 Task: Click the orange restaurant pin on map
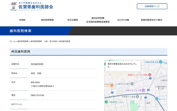(111, 85)
